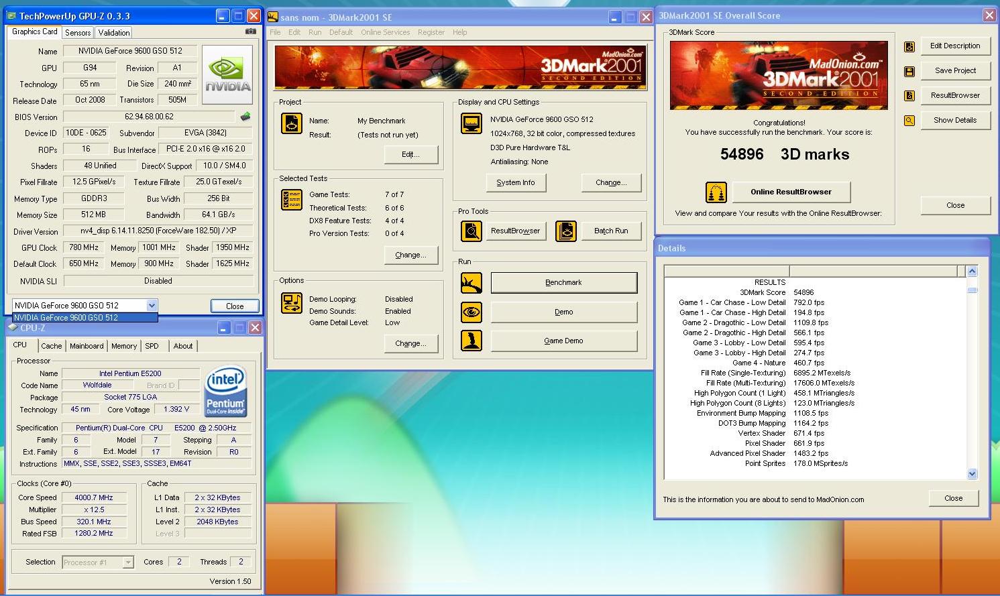Screen dimensions: 1000x596
Task: Click the GPU-Z title bar icon
Action: (x=12, y=15)
